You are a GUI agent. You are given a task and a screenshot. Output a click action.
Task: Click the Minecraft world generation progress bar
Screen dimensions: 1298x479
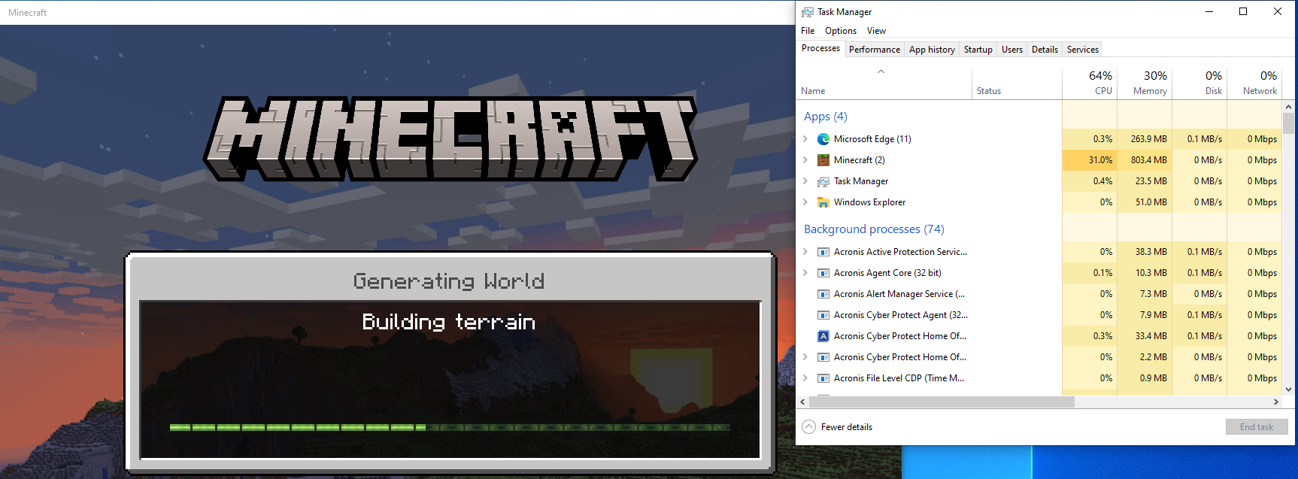[450, 427]
